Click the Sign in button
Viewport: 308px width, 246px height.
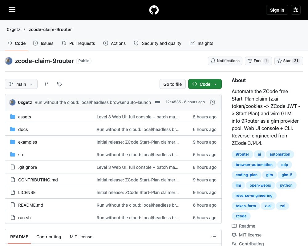(277, 10)
